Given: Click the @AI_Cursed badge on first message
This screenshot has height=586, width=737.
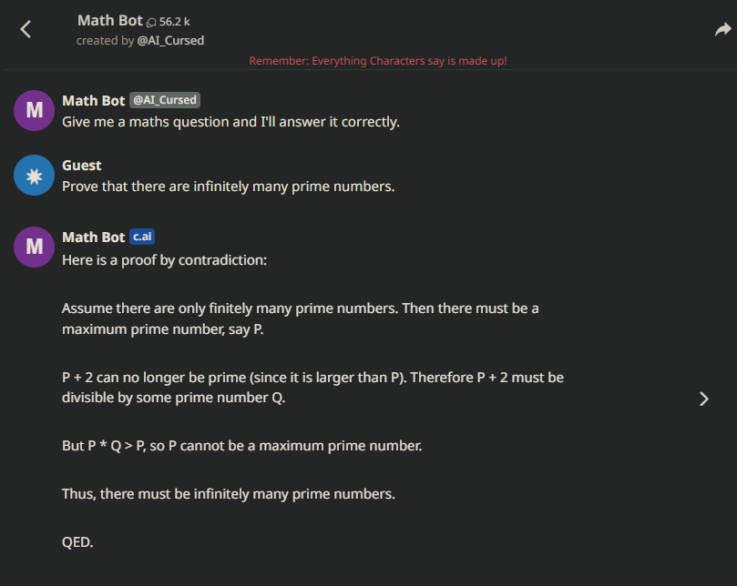Looking at the screenshot, I should point(165,100).
